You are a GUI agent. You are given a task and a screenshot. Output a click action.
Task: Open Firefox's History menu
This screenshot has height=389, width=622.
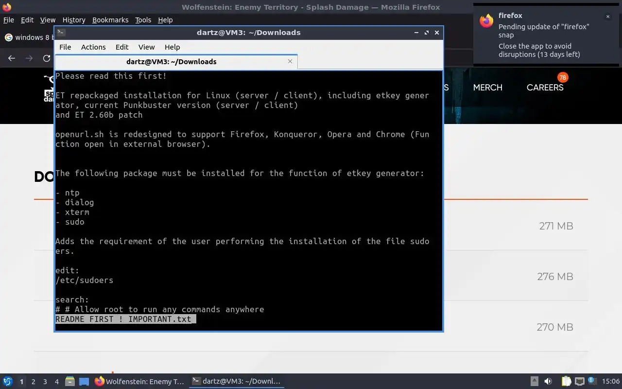coord(74,20)
